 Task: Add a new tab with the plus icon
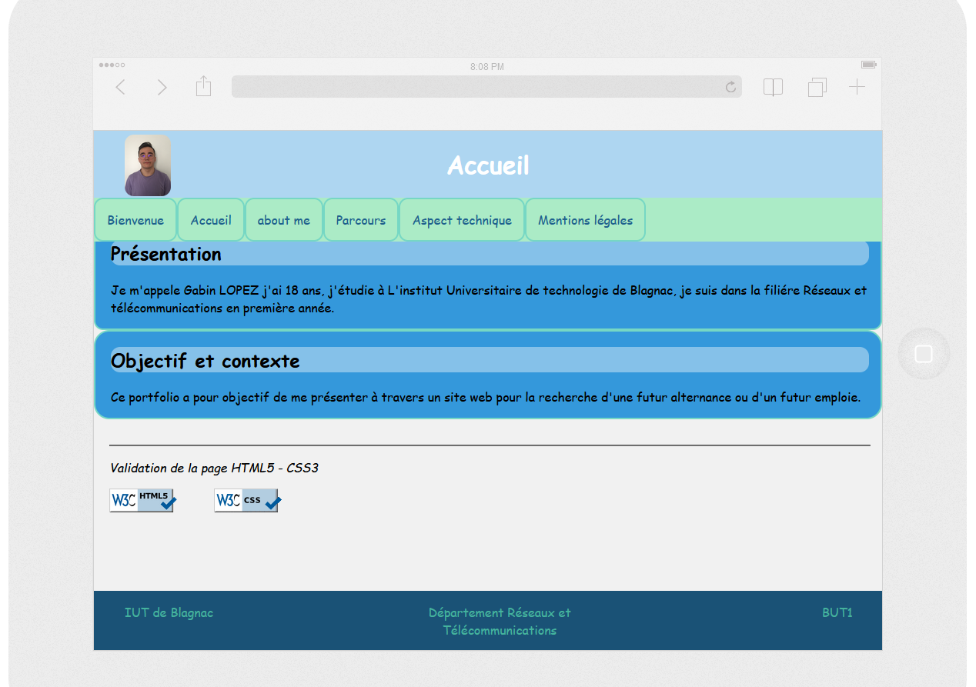point(857,87)
